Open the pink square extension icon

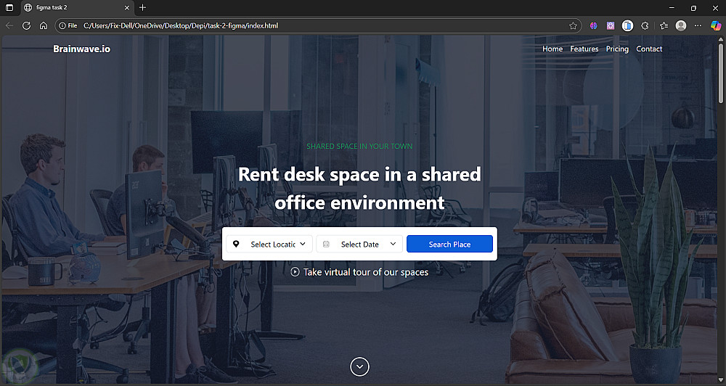coord(611,26)
